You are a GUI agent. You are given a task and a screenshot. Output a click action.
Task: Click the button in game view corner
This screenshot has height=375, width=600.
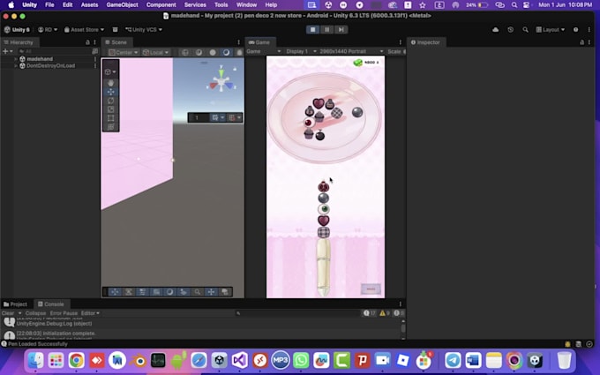pyautogui.click(x=371, y=289)
